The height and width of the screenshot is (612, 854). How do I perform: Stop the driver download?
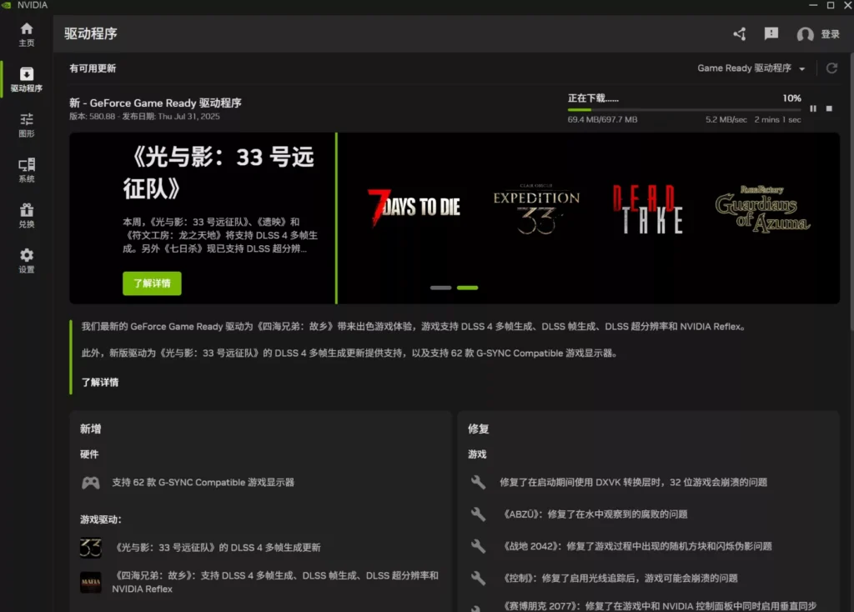pos(830,108)
